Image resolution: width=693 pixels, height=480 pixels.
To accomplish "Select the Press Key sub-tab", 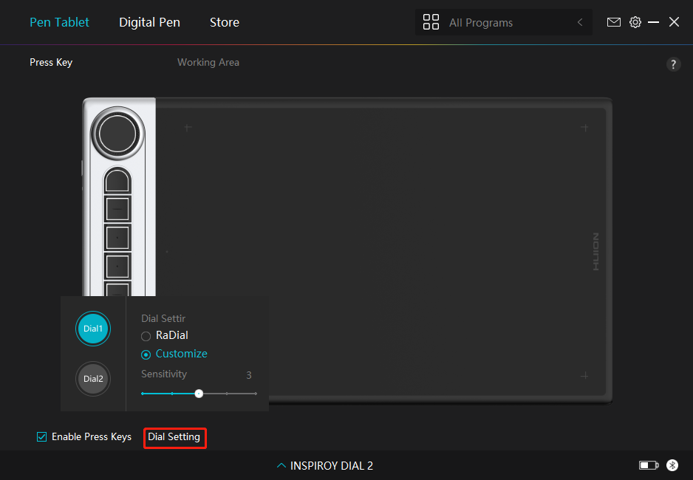I will click(x=51, y=62).
